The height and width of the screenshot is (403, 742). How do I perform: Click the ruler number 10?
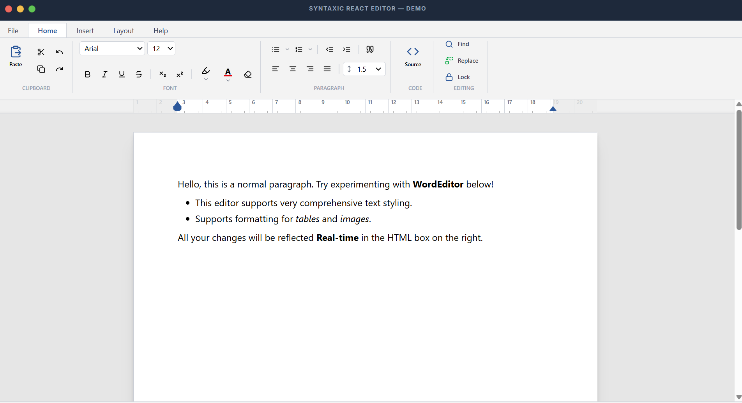tap(347, 102)
